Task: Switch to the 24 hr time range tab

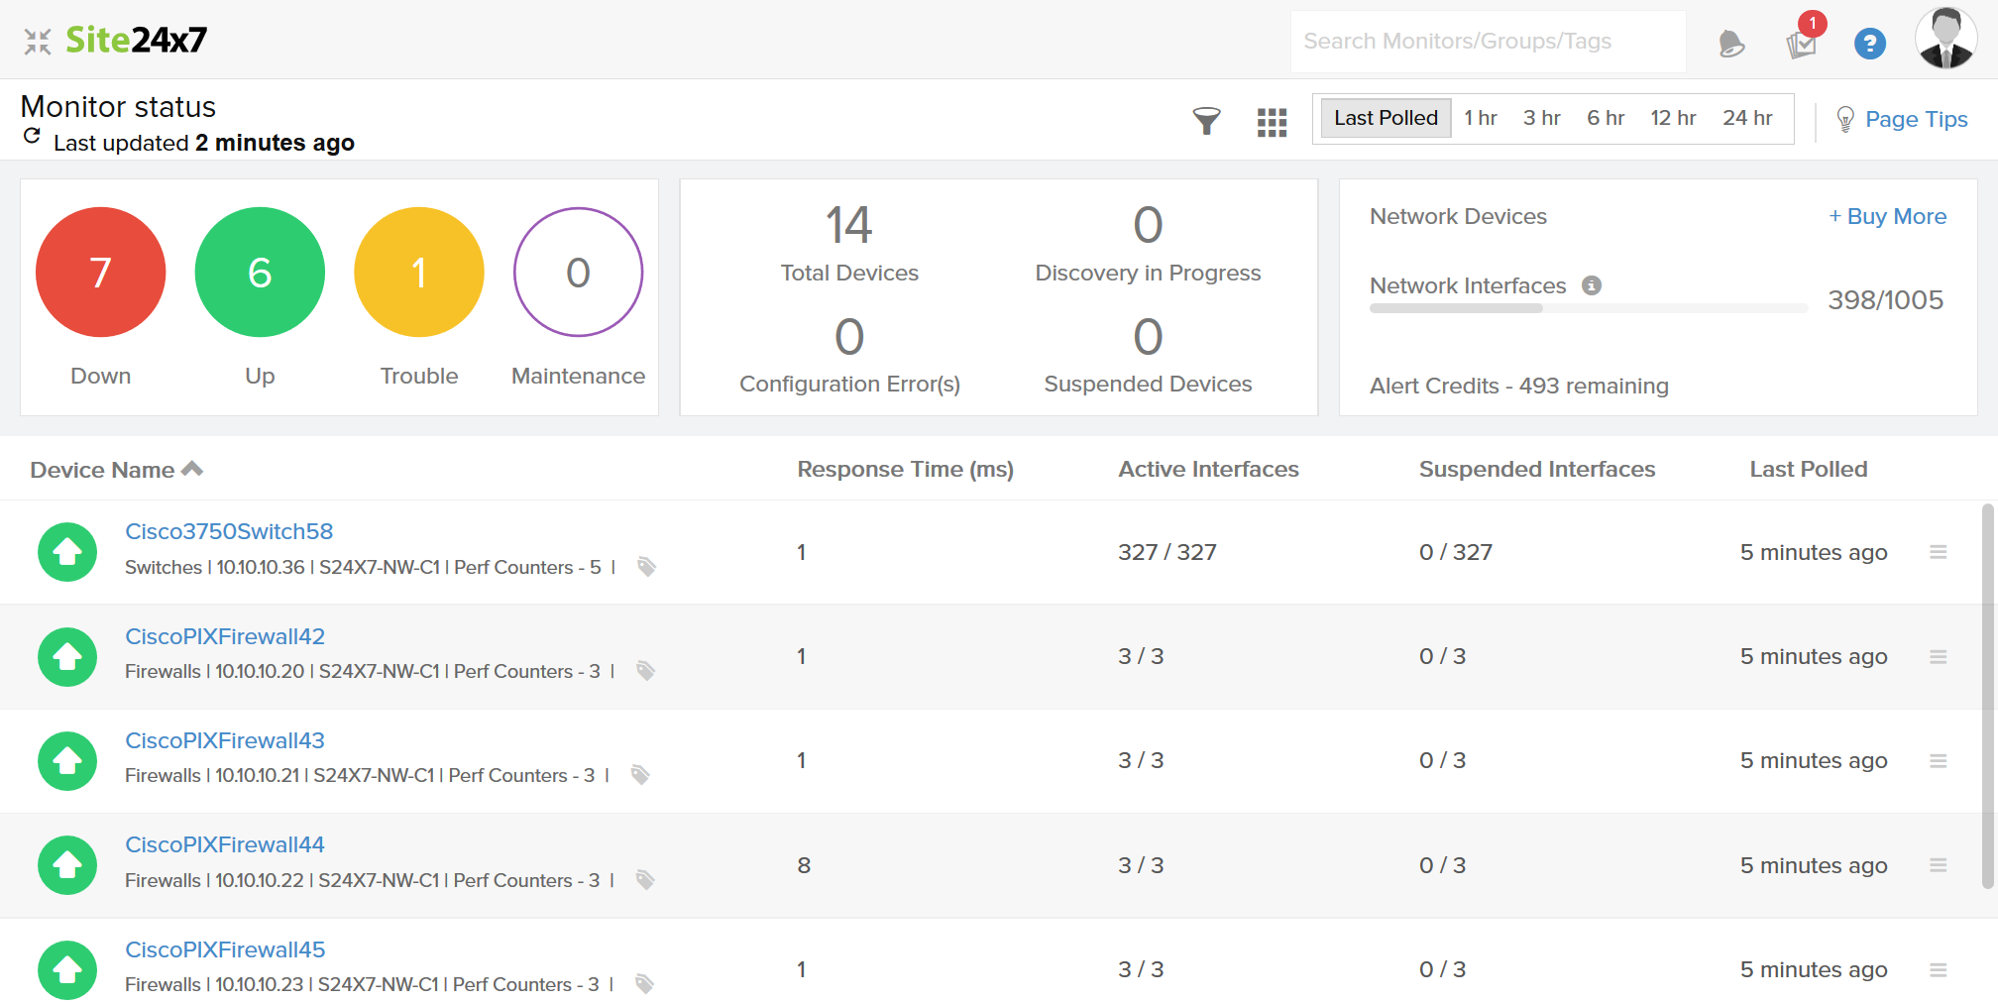Action: click(x=1746, y=117)
